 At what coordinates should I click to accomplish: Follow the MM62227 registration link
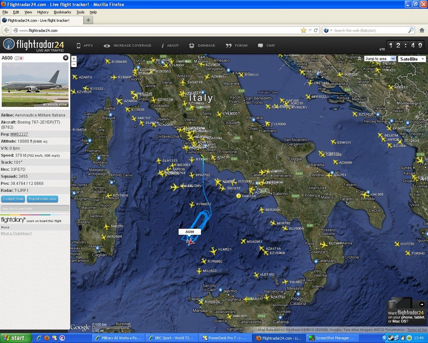[19, 134]
